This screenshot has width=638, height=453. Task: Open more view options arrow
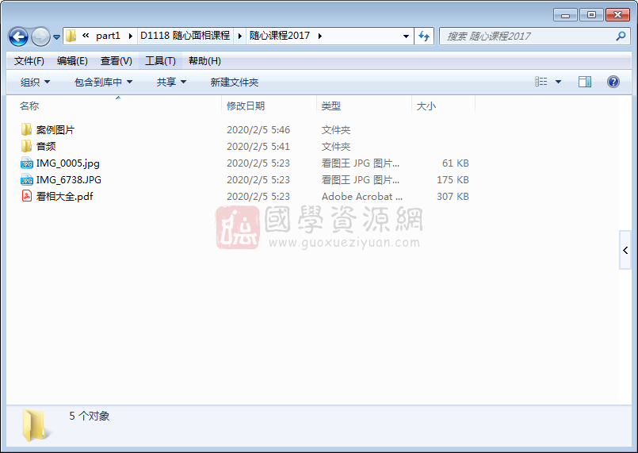point(558,82)
